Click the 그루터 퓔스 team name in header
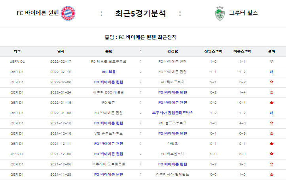This screenshot has height=180, width=286. point(243,13)
